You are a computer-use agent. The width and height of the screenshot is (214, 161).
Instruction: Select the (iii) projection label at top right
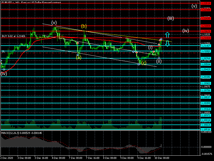171,19
